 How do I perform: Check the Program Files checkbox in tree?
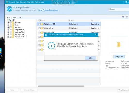11,32
